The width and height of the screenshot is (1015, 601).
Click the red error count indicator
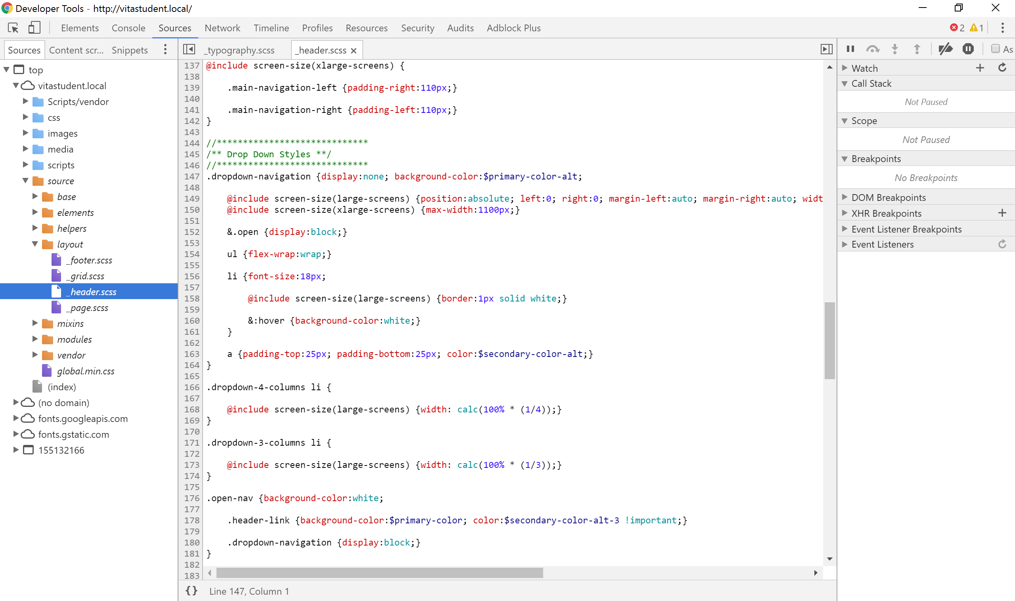pyautogui.click(x=957, y=28)
